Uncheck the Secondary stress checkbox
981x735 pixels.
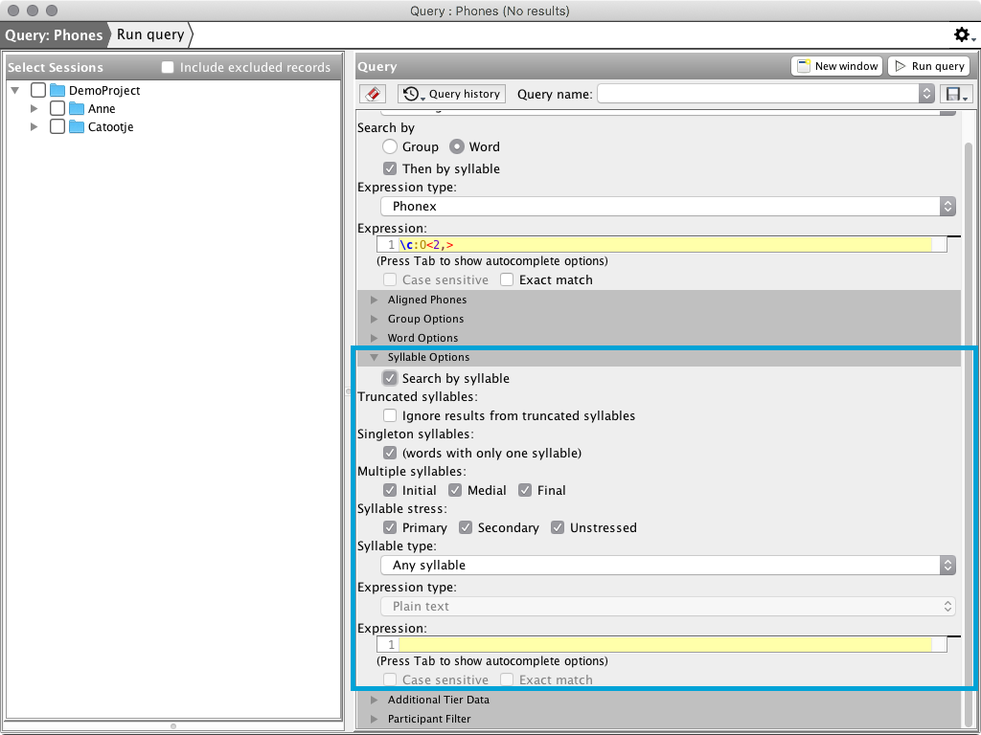466,527
